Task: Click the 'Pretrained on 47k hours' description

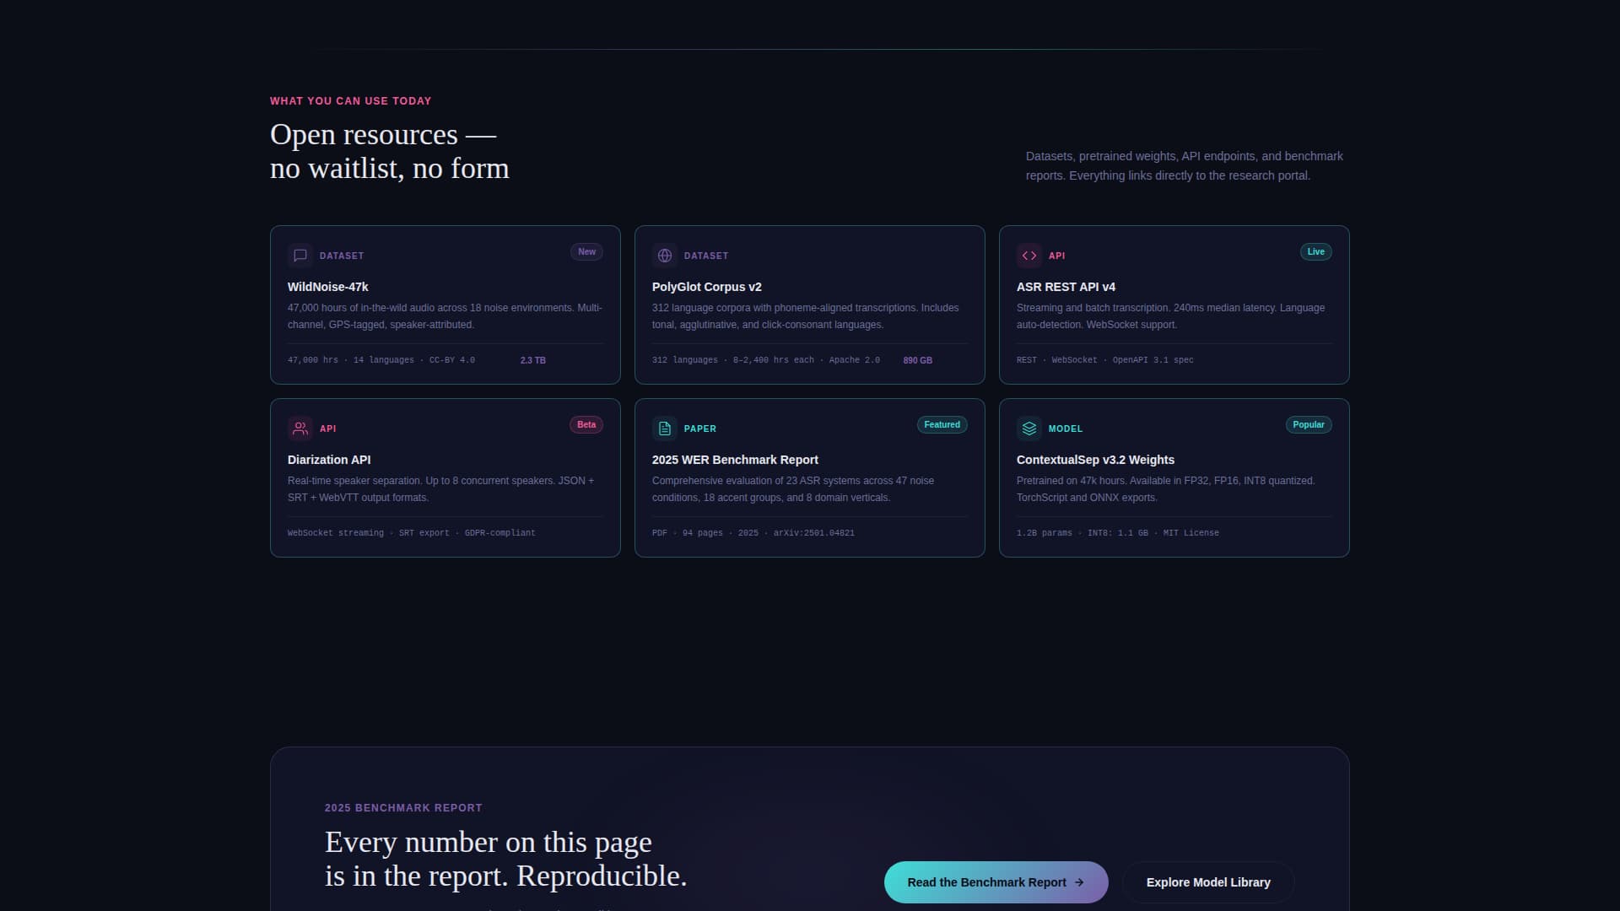Action: [1165, 489]
